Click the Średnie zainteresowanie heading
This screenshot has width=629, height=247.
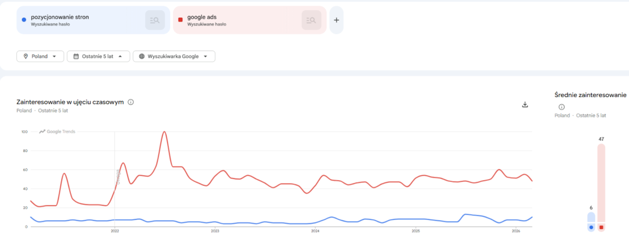[x=590, y=95]
